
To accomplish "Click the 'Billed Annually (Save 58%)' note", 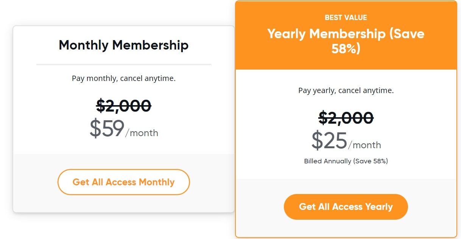I will 346,161.
